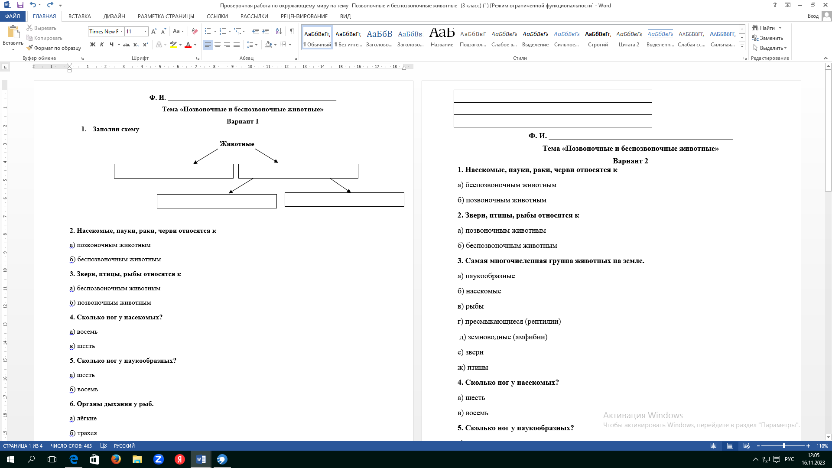Toggle subscript formatting
The width and height of the screenshot is (832, 468).
tap(136, 45)
